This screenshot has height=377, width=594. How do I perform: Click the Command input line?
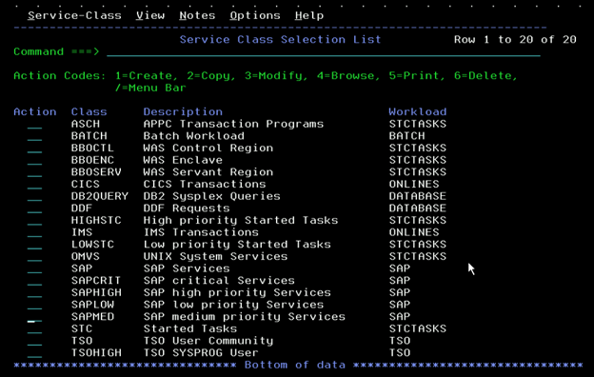point(324,51)
